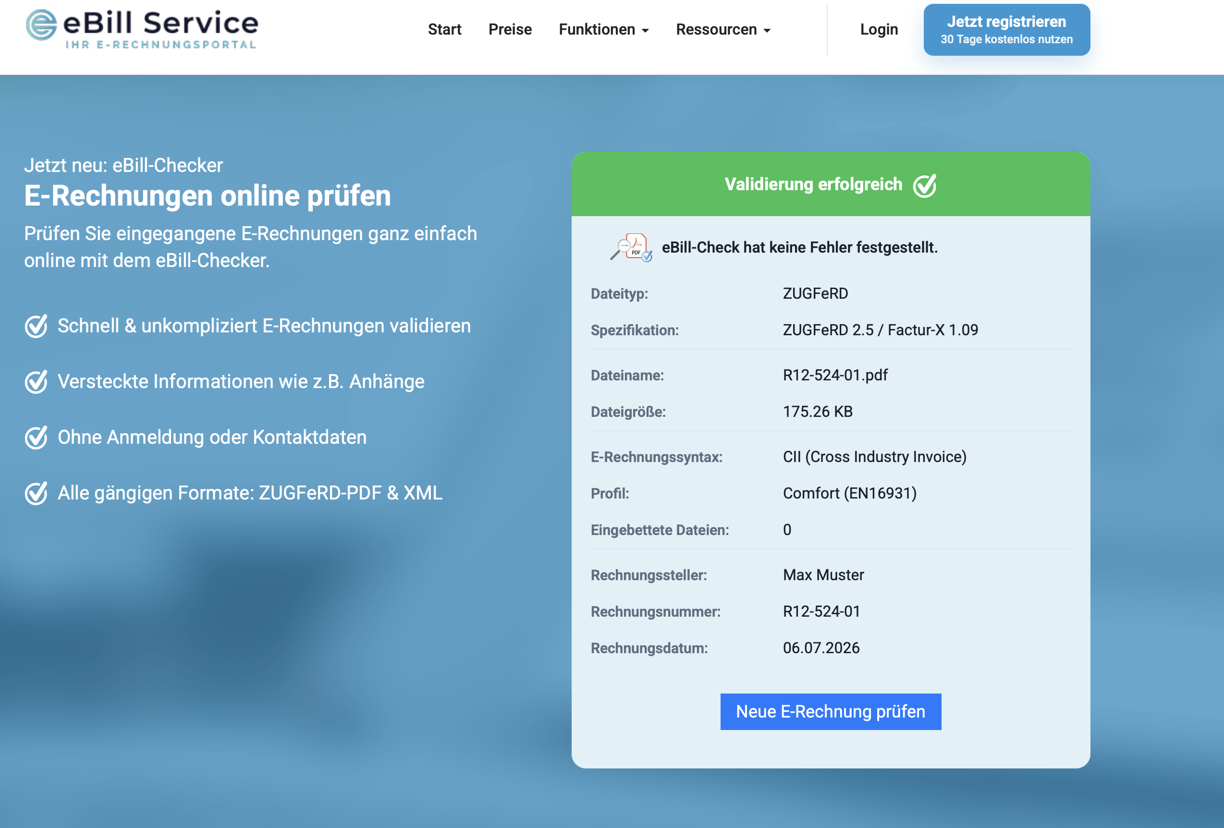Click the Versteckte Informationen wie z.B. Anhänge text
The image size is (1224, 828).
click(241, 382)
